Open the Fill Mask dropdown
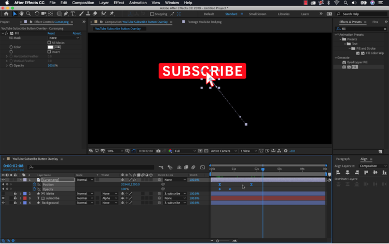 [x=64, y=38]
